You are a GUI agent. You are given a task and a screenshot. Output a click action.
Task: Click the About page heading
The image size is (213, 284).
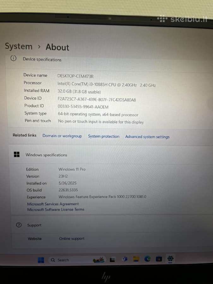[x=57, y=47]
